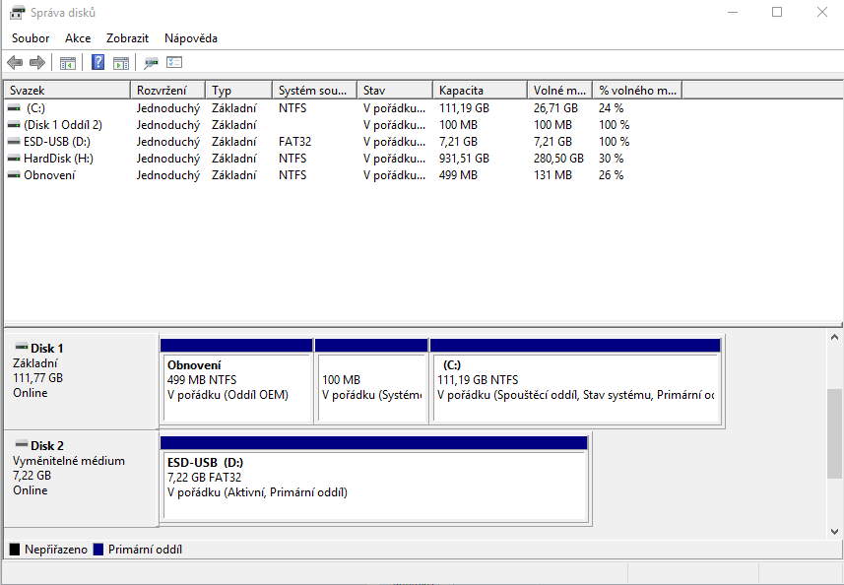This screenshot has width=844, height=585.
Task: Select the ESD-USB (D:) 7,22 GB partition
Action: coord(374,479)
